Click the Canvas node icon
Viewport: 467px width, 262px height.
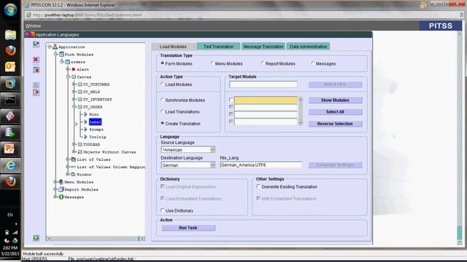pos(74,77)
